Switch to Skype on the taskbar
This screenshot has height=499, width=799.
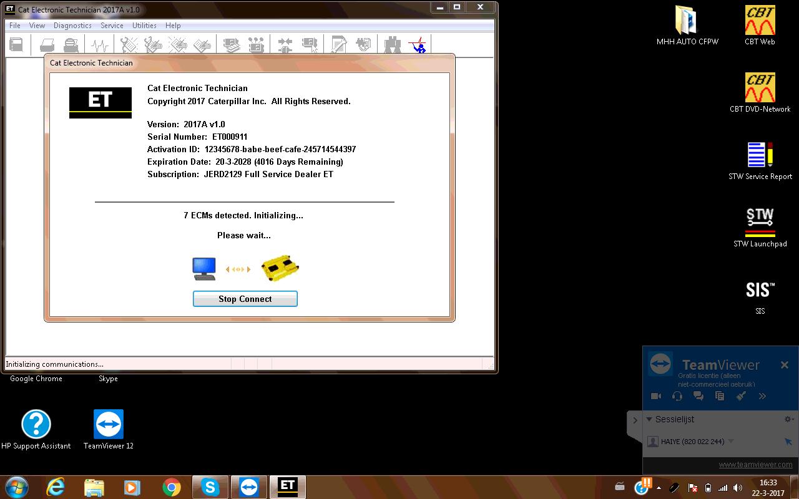[x=210, y=487]
